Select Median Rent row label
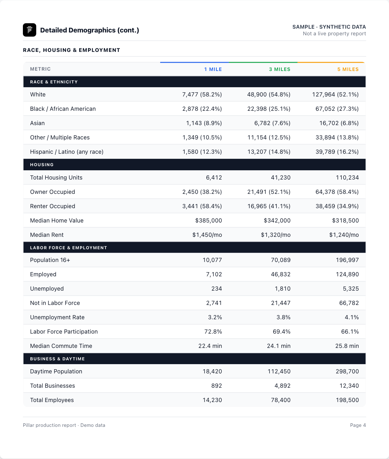 point(47,235)
